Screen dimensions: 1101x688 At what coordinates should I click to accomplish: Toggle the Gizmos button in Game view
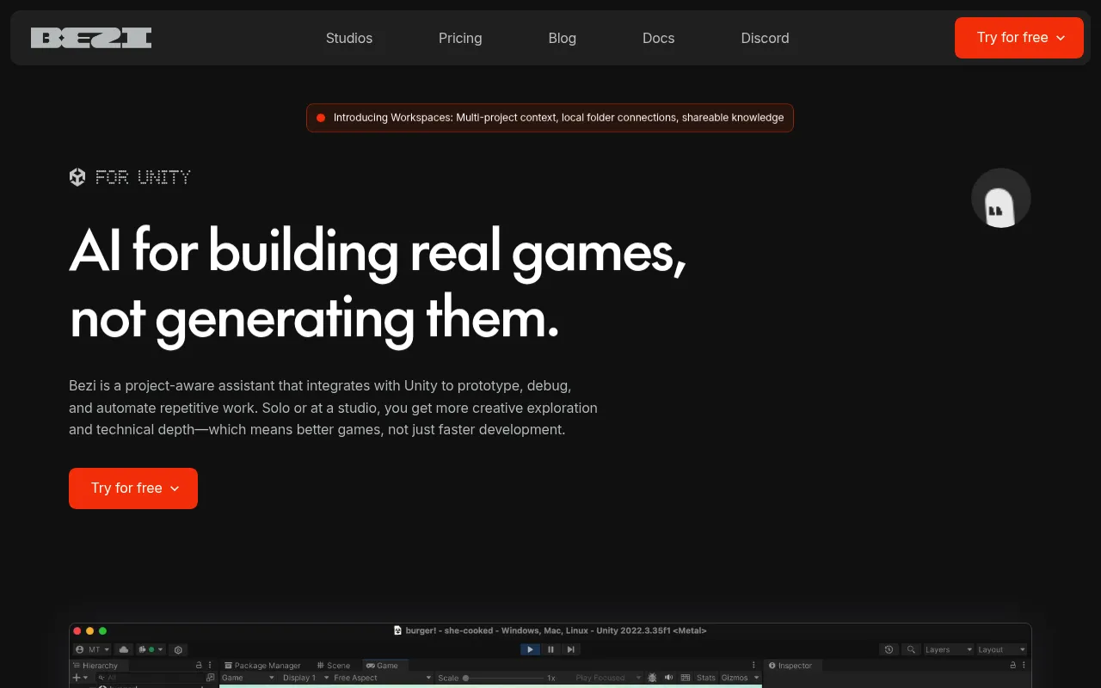(x=735, y=678)
